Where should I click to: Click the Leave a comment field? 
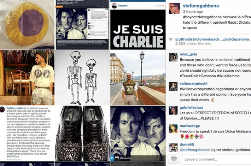[217, 159]
